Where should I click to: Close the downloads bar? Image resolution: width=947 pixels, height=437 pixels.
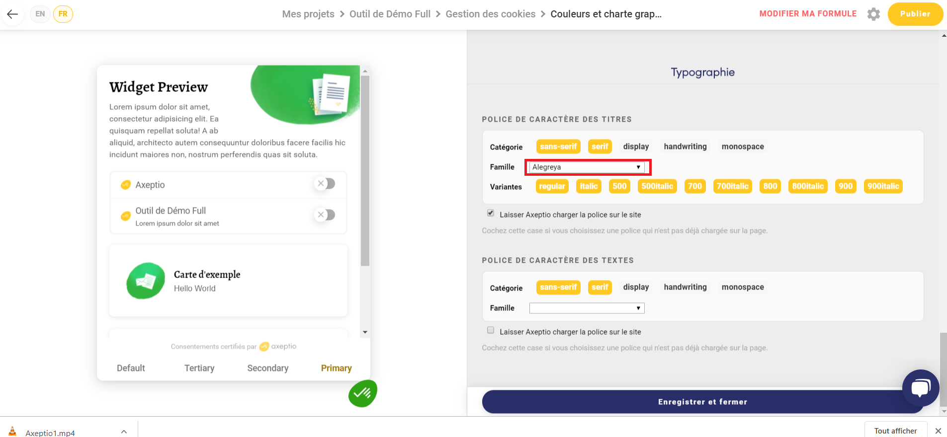point(938,431)
